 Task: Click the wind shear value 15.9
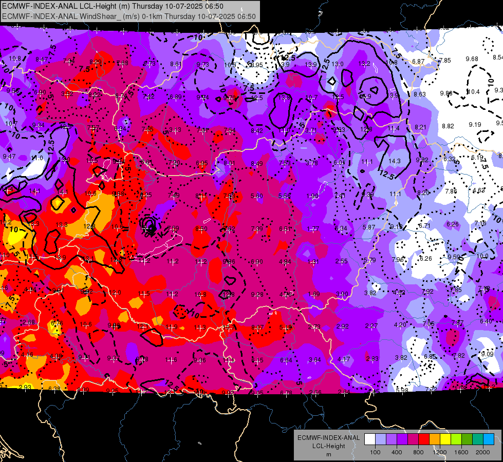[x=365, y=96]
